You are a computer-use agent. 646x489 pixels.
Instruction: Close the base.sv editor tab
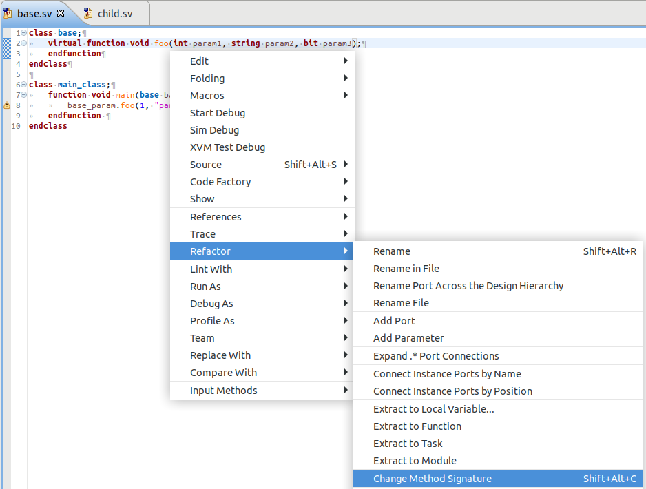[x=61, y=13]
